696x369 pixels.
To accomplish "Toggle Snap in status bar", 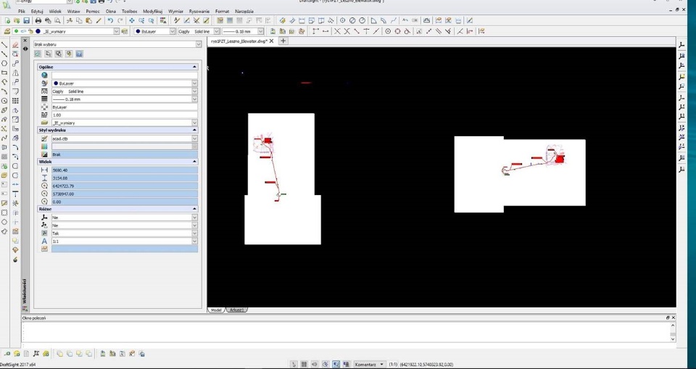I will (294, 364).
